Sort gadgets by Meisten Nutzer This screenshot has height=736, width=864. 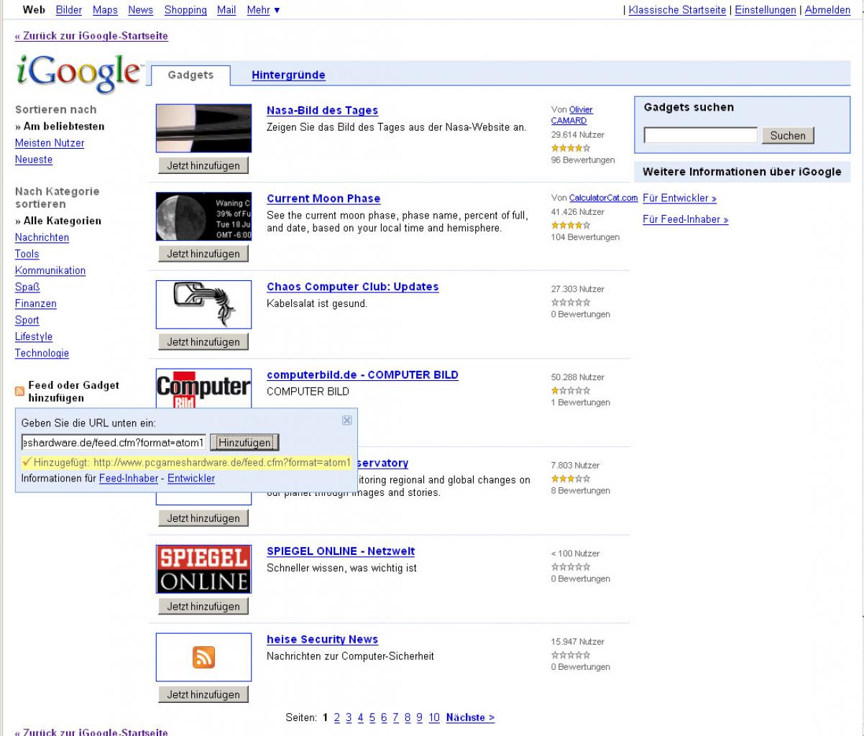50,143
